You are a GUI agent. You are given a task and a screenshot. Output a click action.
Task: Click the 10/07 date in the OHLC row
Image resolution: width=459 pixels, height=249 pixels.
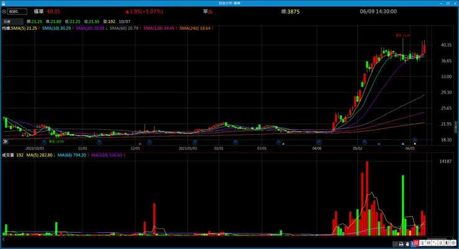click(125, 22)
